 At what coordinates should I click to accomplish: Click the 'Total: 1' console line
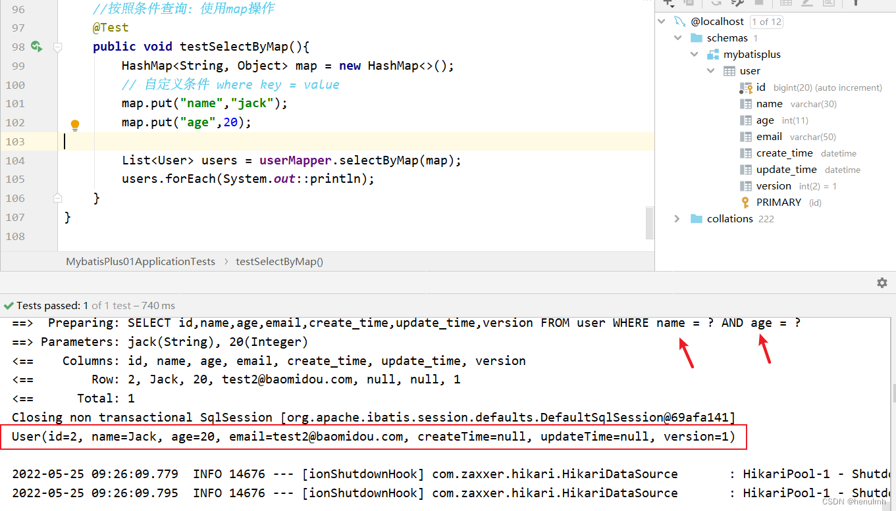[x=73, y=399]
